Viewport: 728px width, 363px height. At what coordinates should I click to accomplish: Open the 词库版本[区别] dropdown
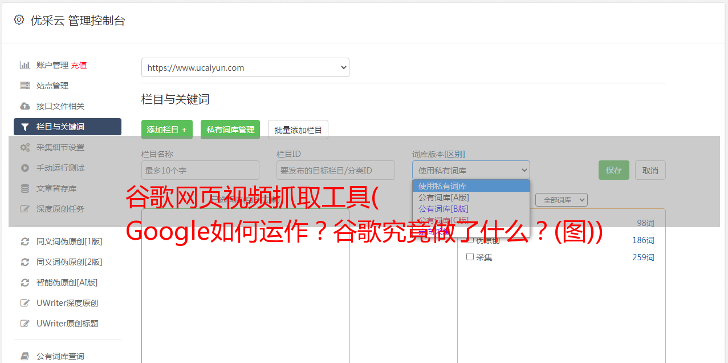point(471,170)
